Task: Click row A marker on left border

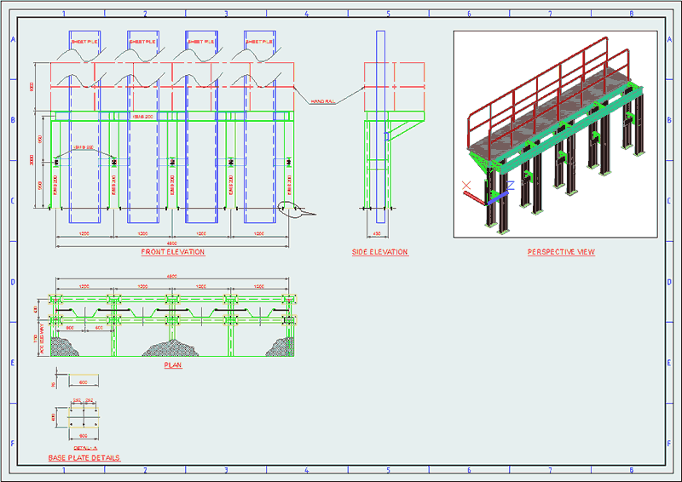Action: click(x=13, y=39)
